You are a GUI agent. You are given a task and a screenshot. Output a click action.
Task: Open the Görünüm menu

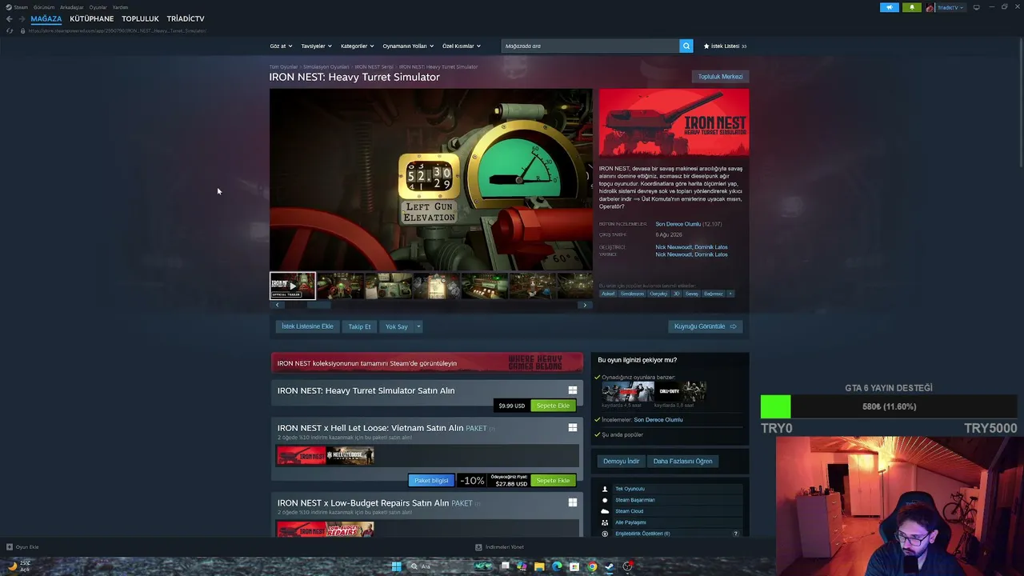pyautogui.click(x=44, y=7)
